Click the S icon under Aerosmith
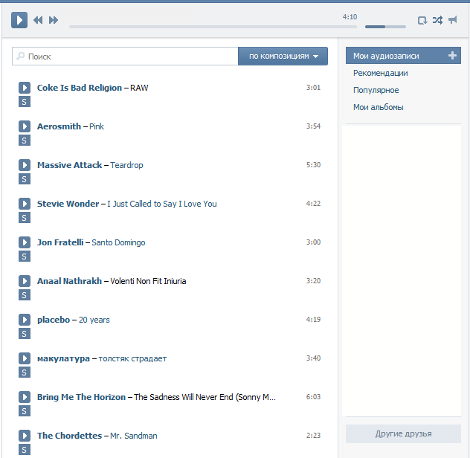The image size is (470, 458). point(25,141)
